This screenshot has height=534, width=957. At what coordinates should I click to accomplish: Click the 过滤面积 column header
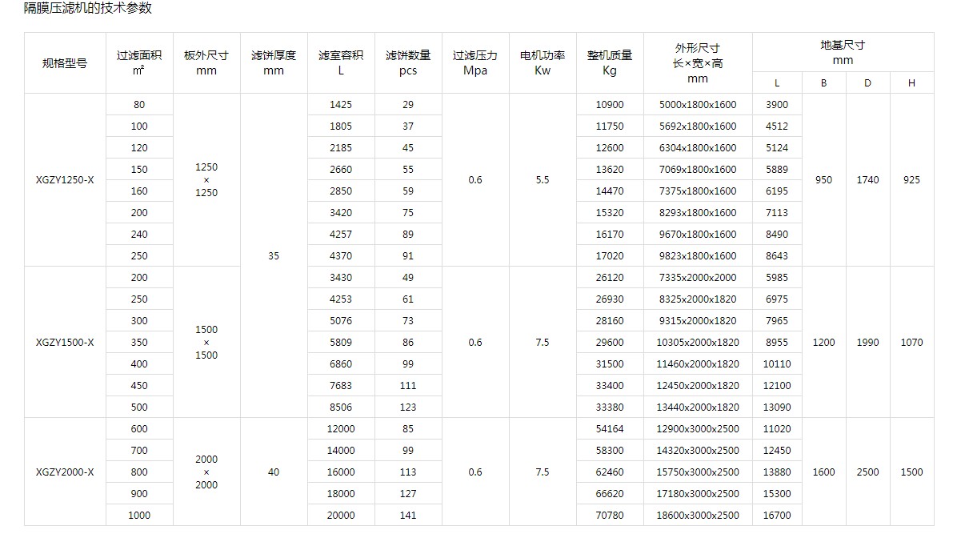point(139,62)
